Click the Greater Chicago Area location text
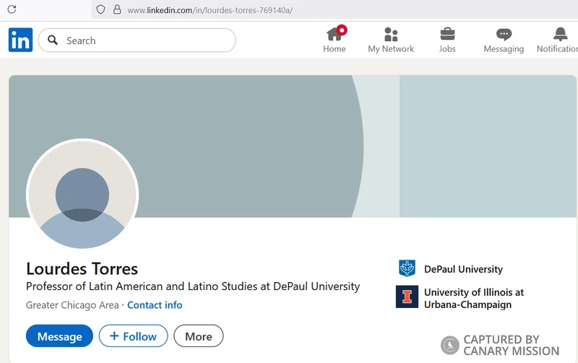The image size is (578, 363). (x=72, y=305)
